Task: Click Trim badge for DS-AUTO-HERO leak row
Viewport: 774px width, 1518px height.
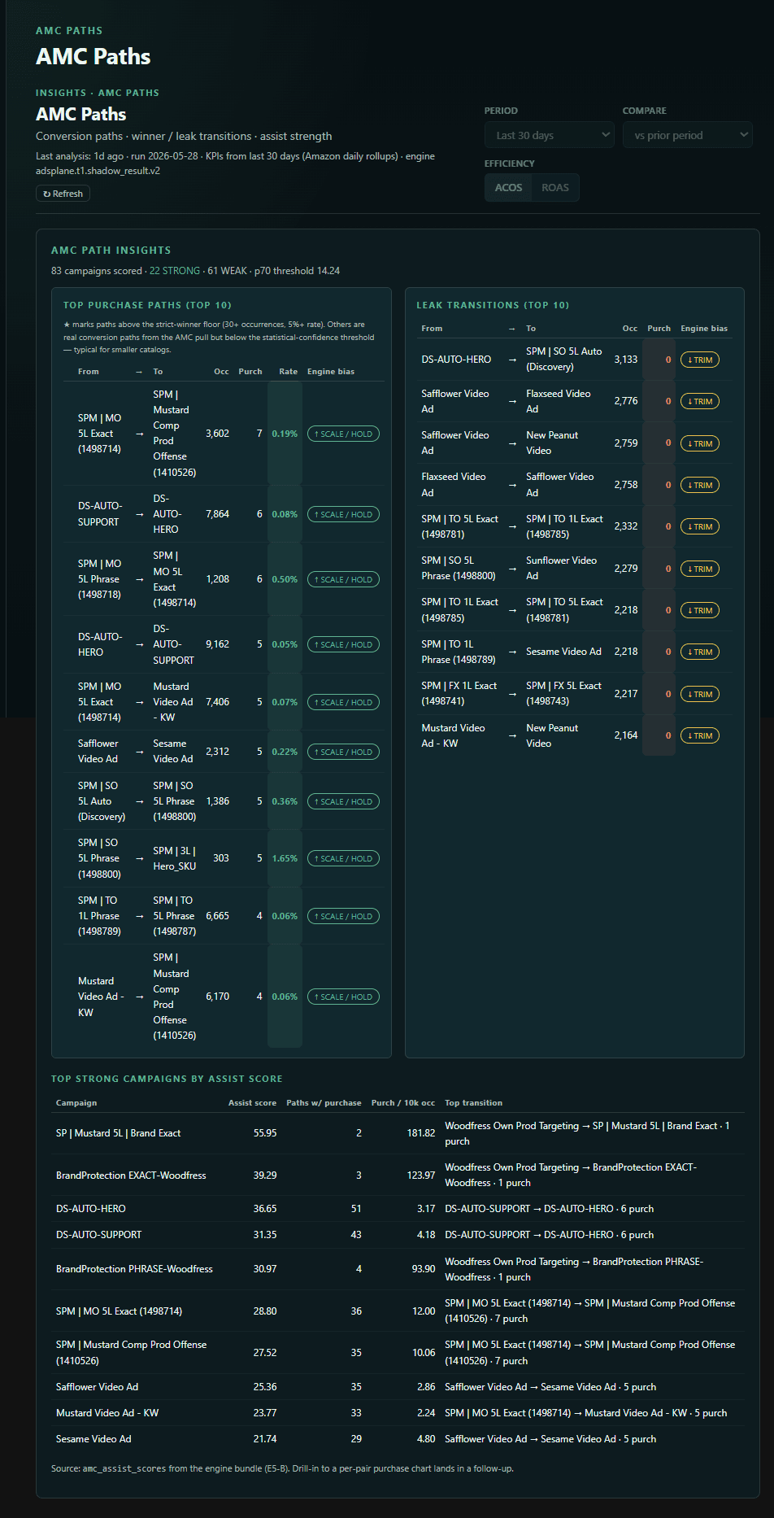Action: pos(700,360)
